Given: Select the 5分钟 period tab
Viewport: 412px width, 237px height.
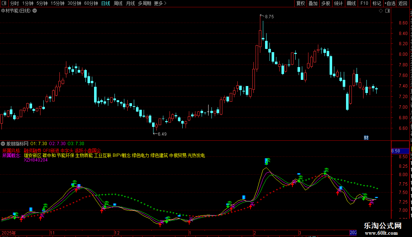Looking at the screenshot, I should coord(42,3).
